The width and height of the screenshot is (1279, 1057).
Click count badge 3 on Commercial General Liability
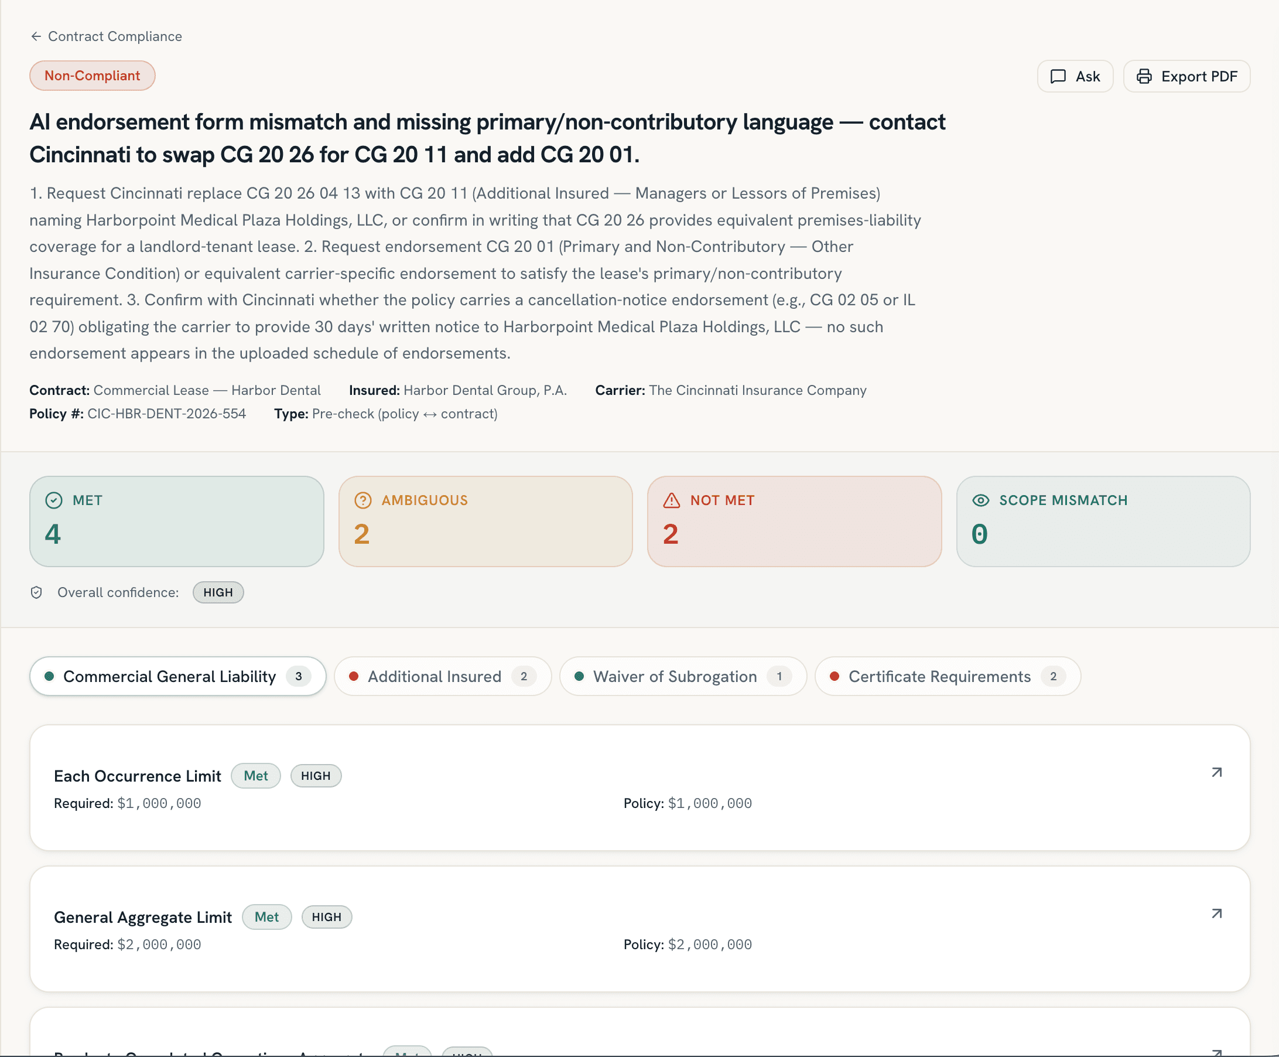point(299,676)
